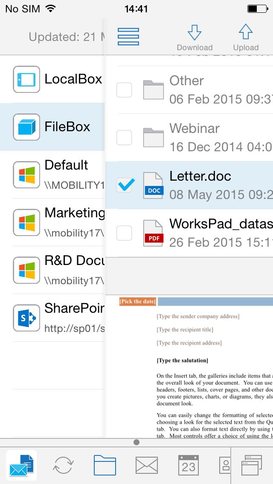Open the stacked windows icon
Screen dimensions: 273x484
(x=252, y=465)
